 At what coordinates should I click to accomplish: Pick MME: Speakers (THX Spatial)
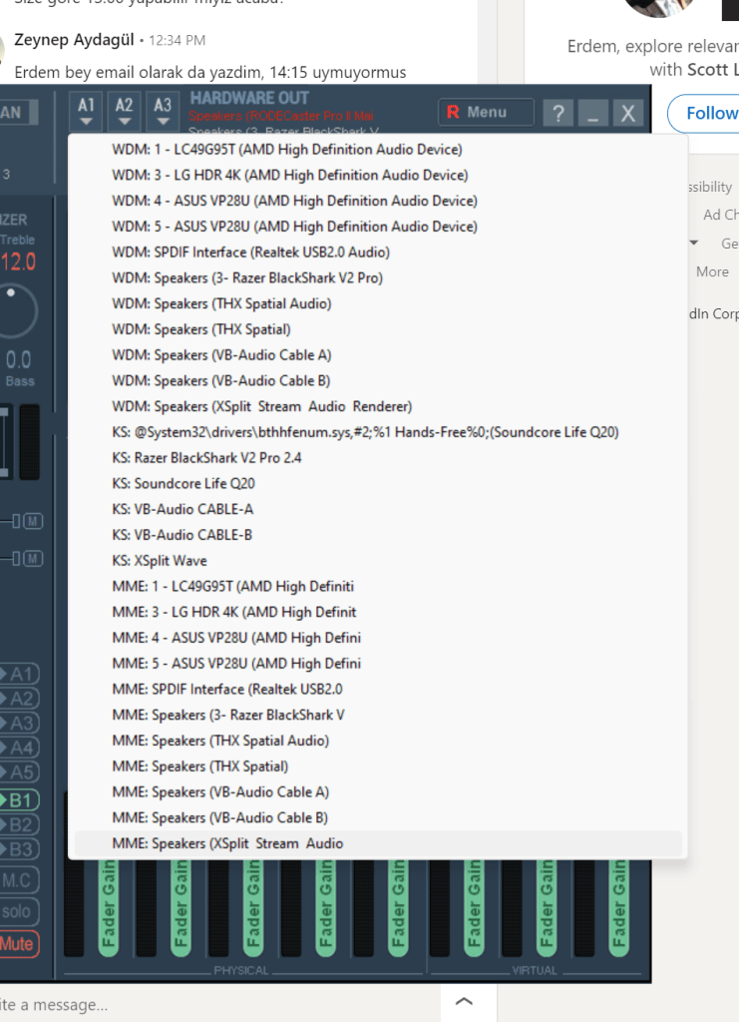coord(378,767)
